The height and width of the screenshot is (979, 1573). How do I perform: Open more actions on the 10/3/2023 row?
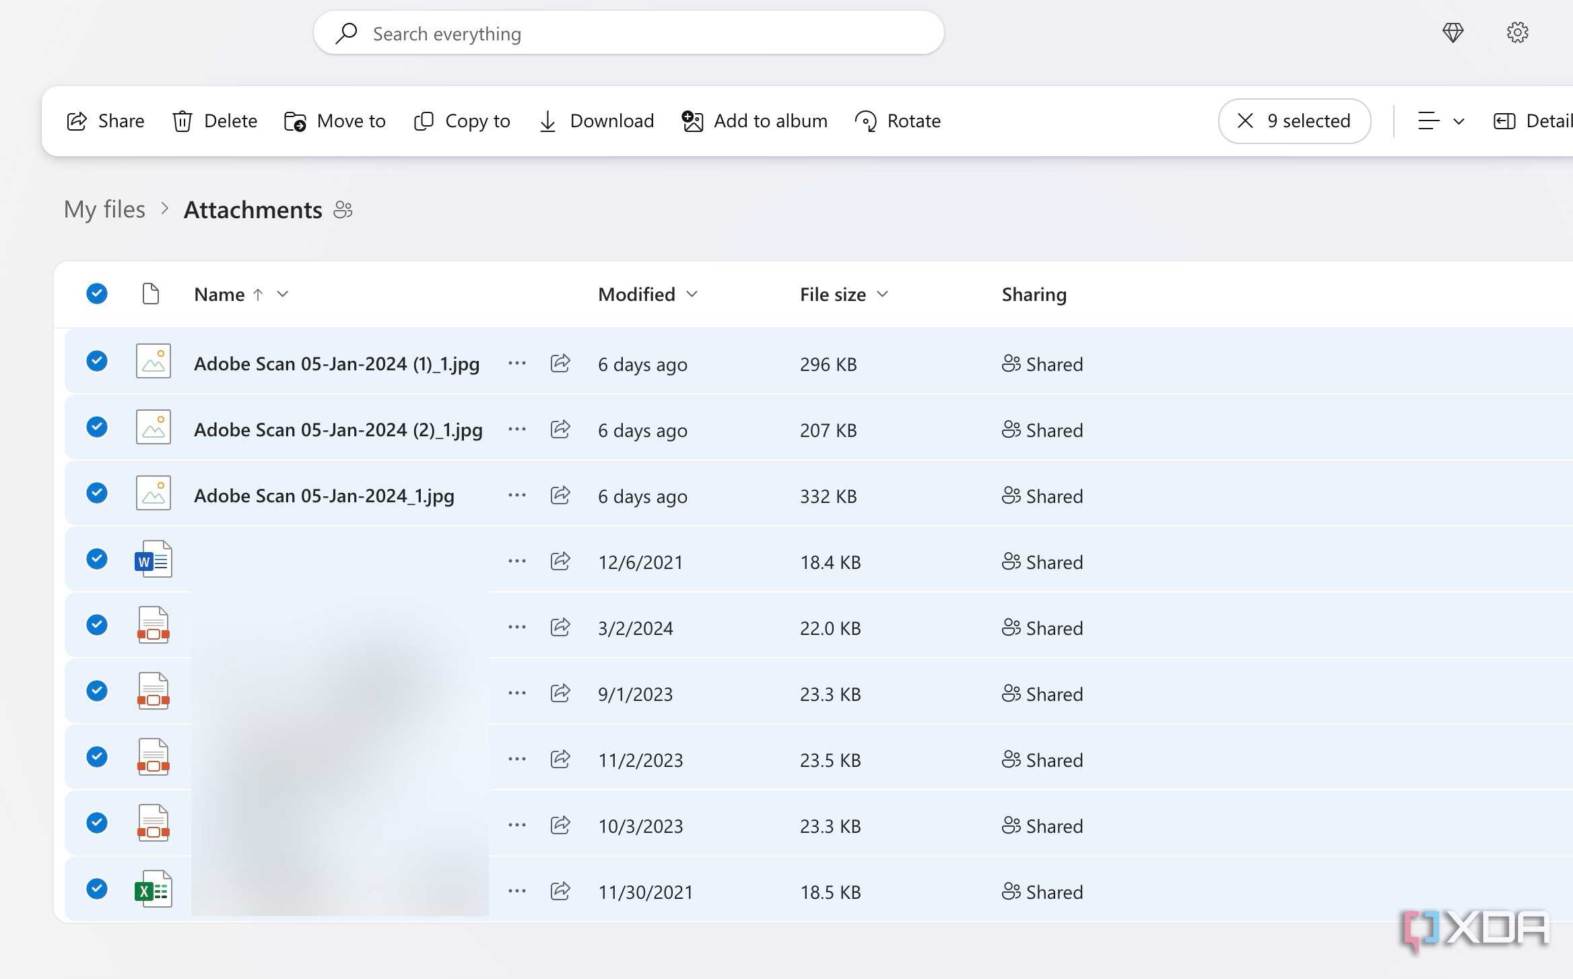tap(516, 825)
